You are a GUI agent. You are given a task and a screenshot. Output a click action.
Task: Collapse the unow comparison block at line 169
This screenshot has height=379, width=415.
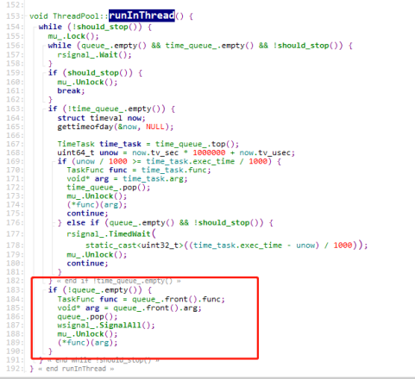[x=53, y=162]
